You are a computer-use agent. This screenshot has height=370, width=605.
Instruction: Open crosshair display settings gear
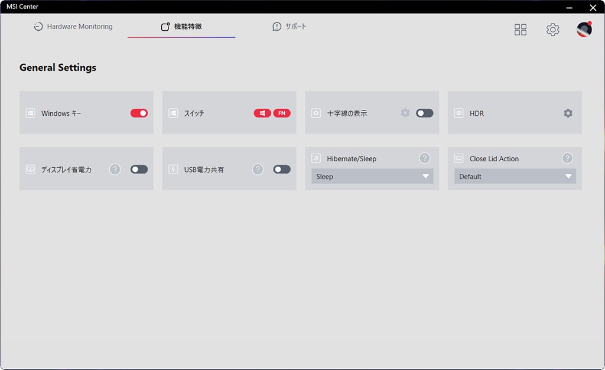pyautogui.click(x=405, y=113)
